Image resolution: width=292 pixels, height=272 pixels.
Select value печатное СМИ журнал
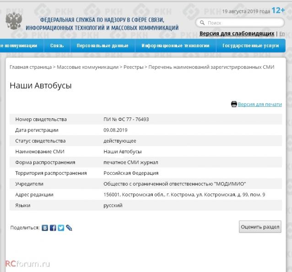[131, 162]
